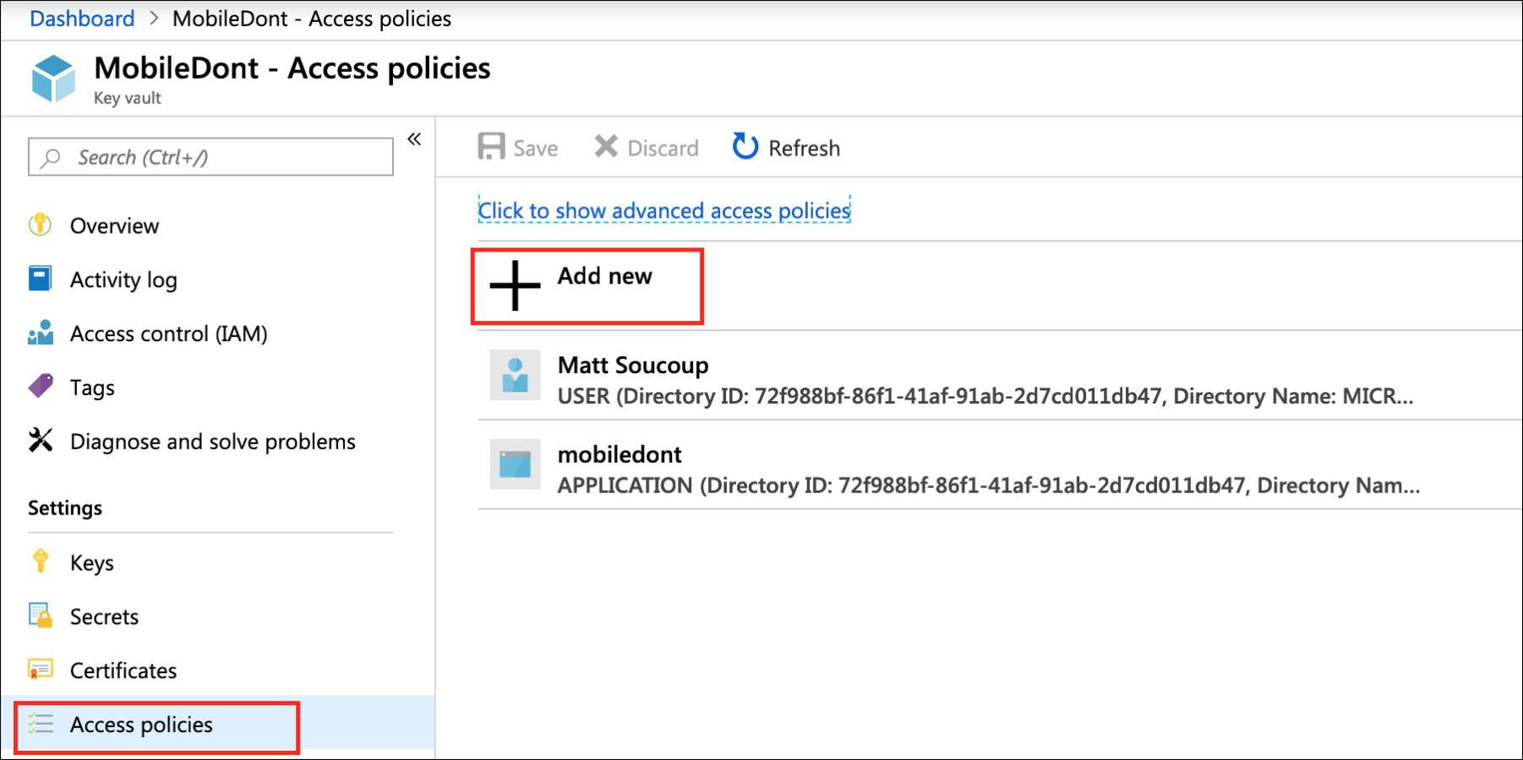Show advanced access policies link
The height and width of the screenshot is (760, 1523).
pyautogui.click(x=664, y=210)
